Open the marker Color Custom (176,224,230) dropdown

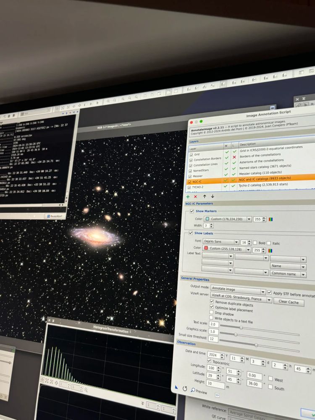coord(228,219)
